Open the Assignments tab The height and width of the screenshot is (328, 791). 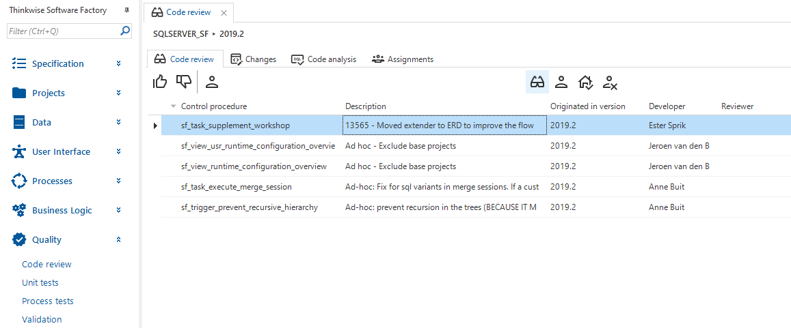(403, 59)
